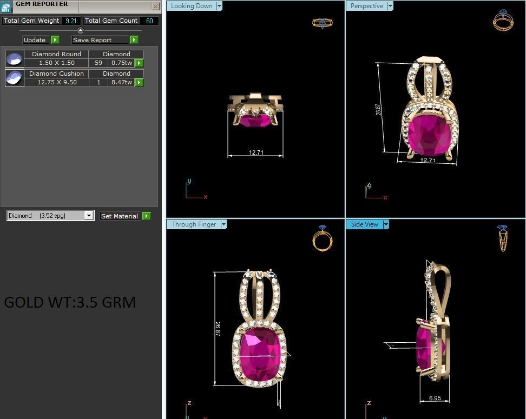This screenshot has height=419, width=526.
Task: Click the Total Gem Weight value 9.21
Action: 71,21
